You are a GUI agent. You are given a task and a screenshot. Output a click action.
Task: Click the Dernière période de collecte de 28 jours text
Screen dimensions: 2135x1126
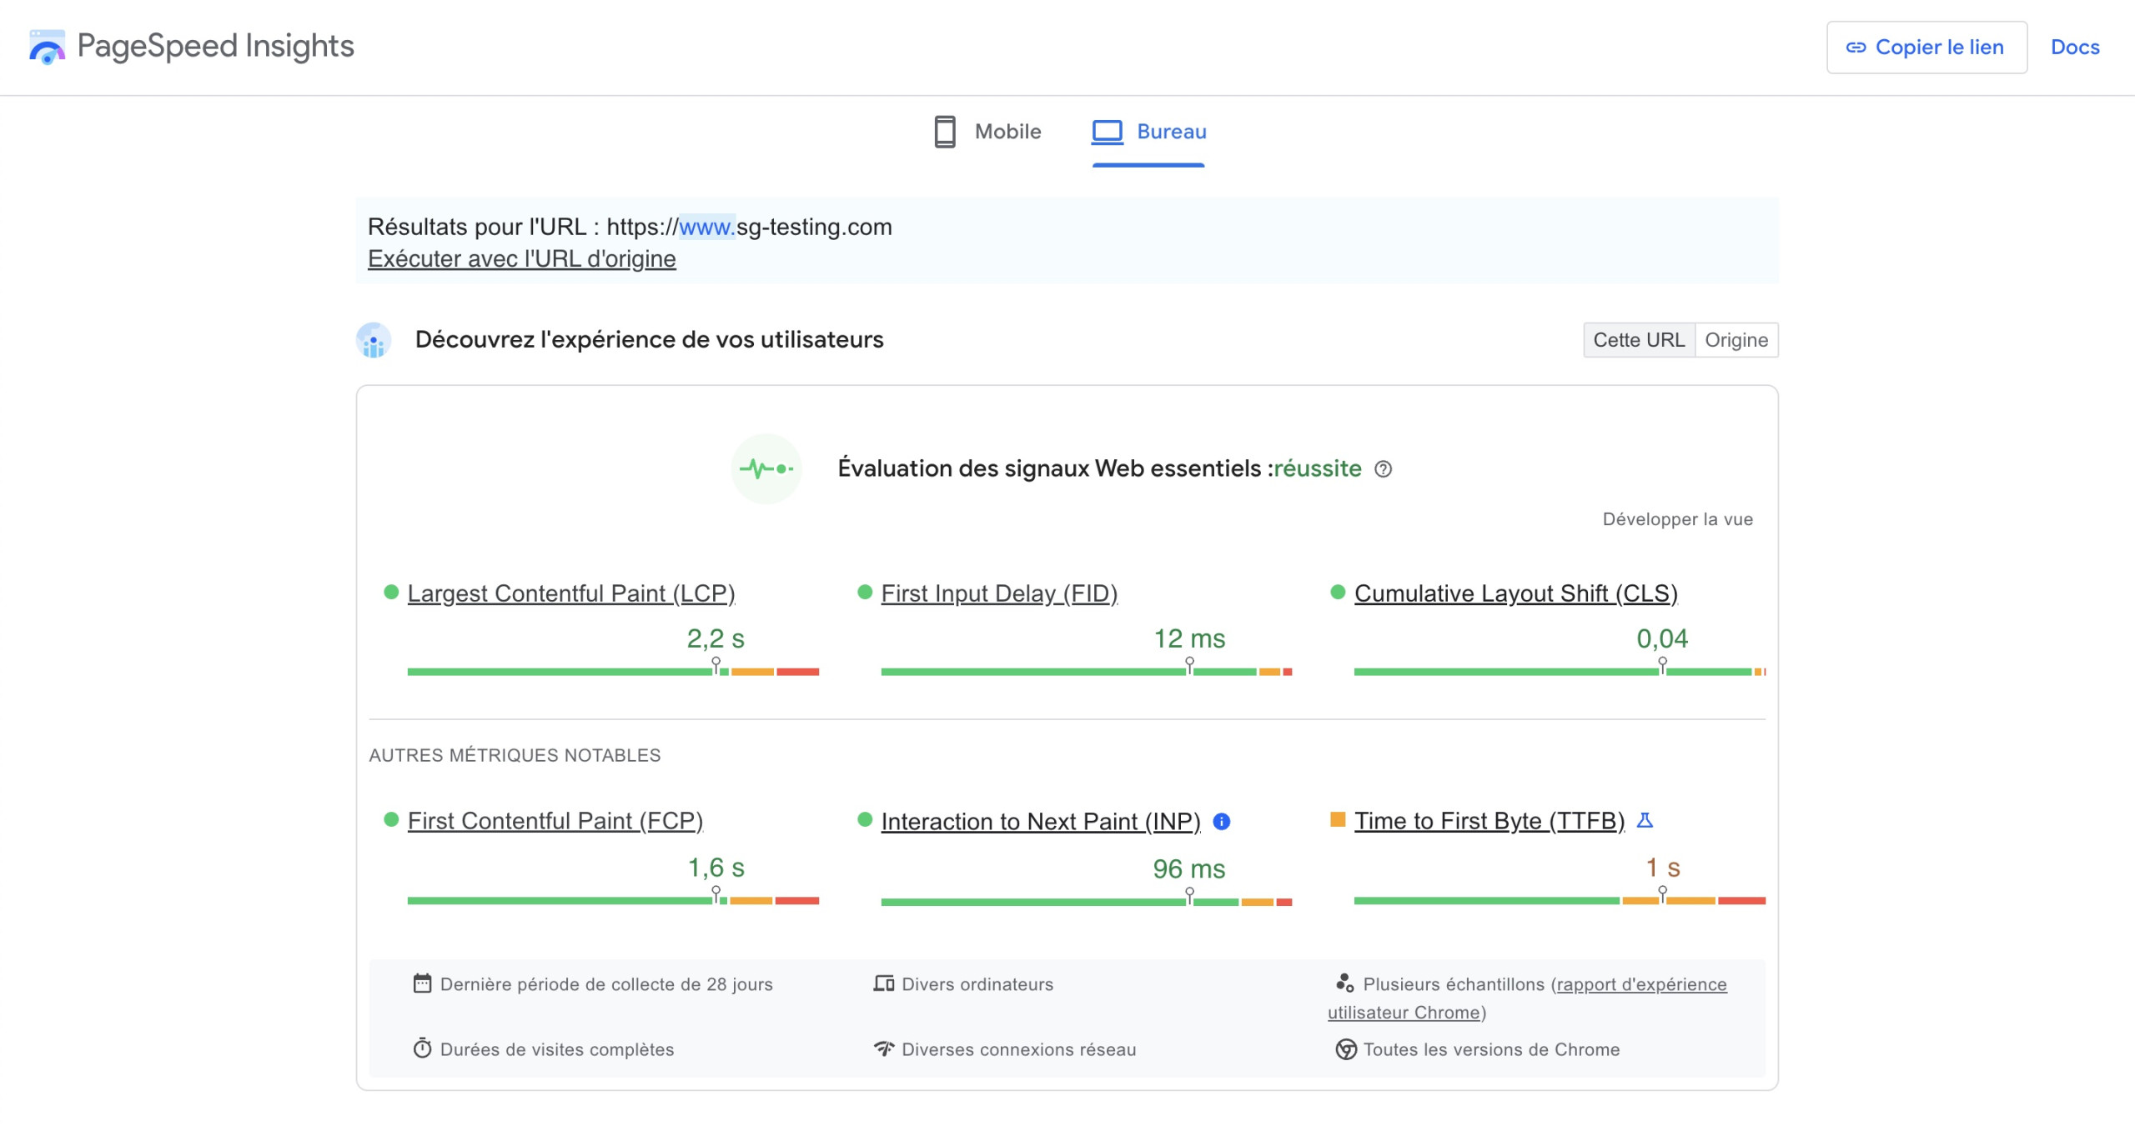[x=606, y=984]
